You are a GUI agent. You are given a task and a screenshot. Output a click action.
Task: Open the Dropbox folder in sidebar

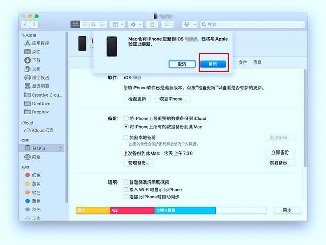(37, 112)
